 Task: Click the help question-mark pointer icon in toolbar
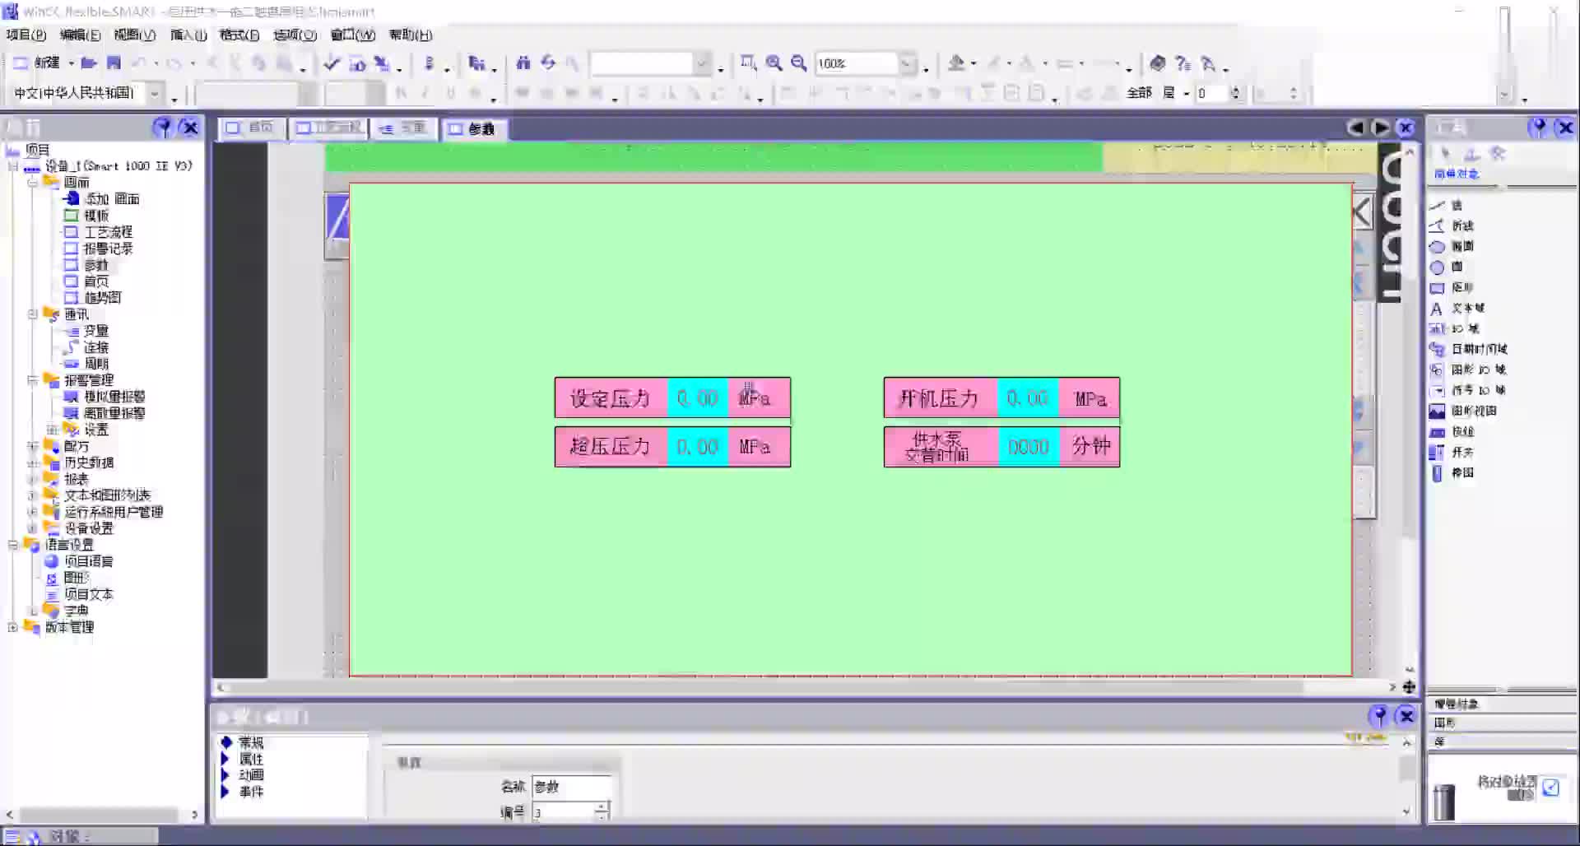click(1183, 63)
